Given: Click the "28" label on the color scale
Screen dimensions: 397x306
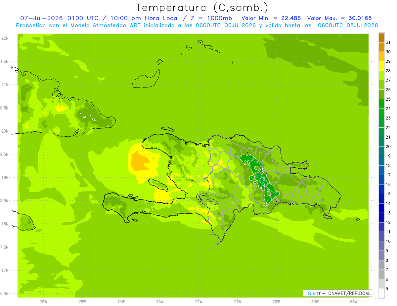Looking at the screenshot, I should click(388, 71).
